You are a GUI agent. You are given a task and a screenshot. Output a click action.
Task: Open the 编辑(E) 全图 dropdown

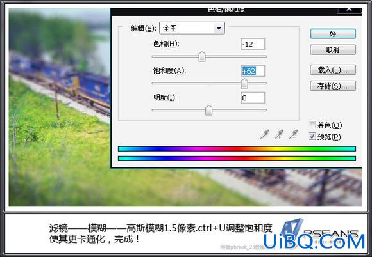coord(192,28)
